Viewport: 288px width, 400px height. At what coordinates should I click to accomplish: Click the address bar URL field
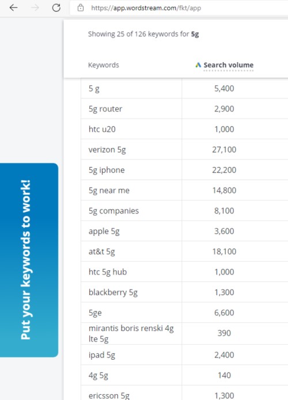179,8
